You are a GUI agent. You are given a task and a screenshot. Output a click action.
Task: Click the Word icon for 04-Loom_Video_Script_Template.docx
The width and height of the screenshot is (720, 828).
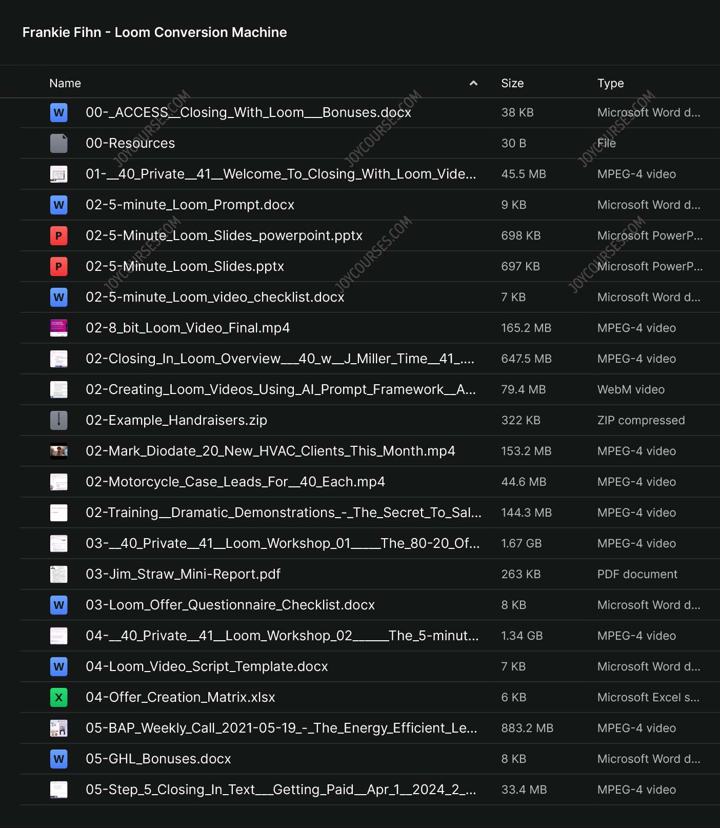click(58, 666)
